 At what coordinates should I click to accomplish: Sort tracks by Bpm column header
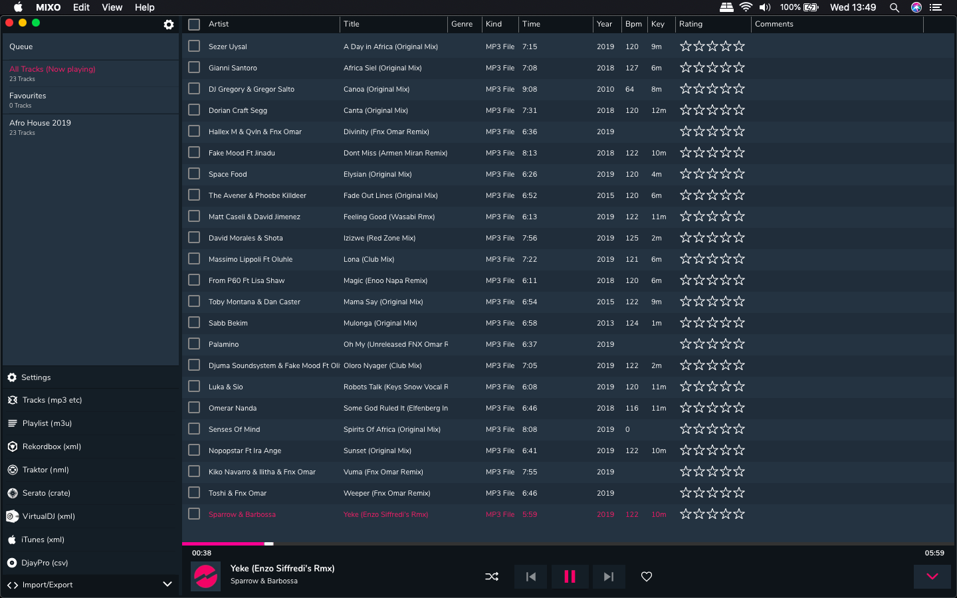click(x=633, y=25)
